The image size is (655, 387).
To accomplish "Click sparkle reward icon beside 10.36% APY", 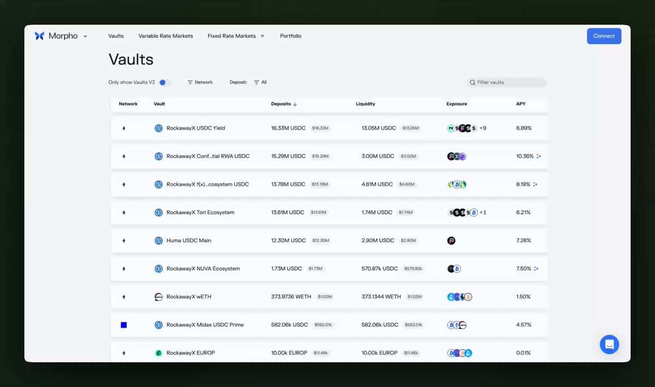I will click(x=539, y=156).
